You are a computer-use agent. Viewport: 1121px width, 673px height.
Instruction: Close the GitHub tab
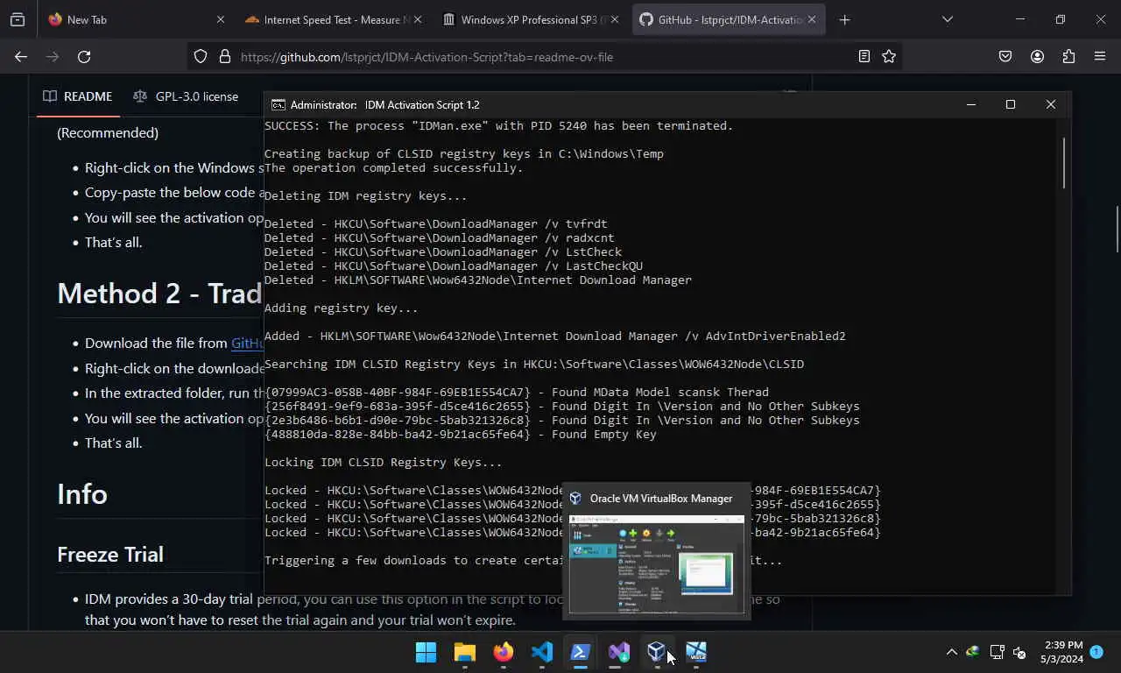click(x=813, y=19)
